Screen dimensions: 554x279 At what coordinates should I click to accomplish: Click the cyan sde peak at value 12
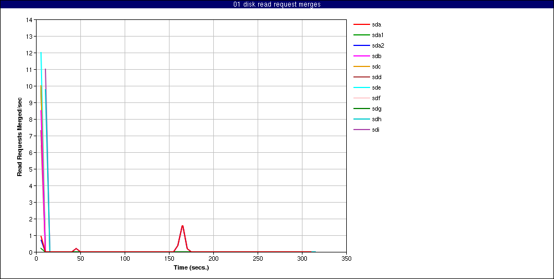[41, 53]
